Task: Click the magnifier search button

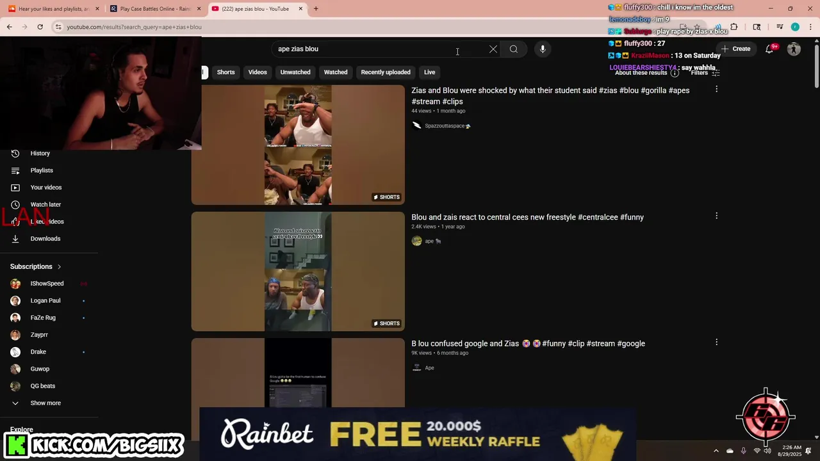Action: tap(514, 49)
